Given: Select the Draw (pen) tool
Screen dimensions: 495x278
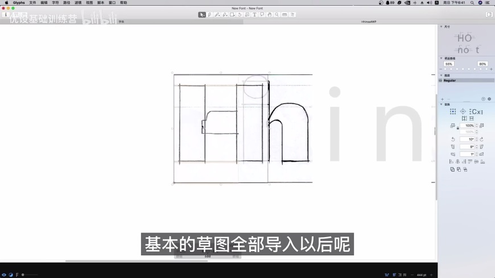Looking at the screenshot, I should [209, 15].
